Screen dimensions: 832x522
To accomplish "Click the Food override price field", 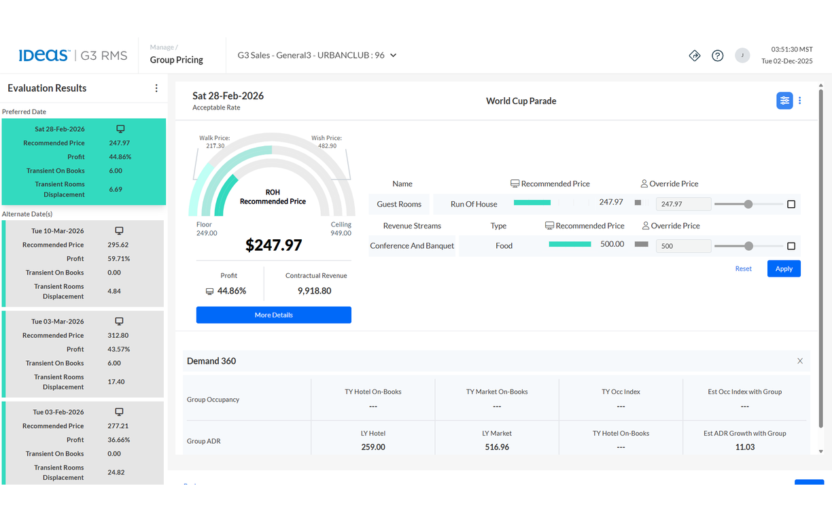I will pyautogui.click(x=683, y=246).
